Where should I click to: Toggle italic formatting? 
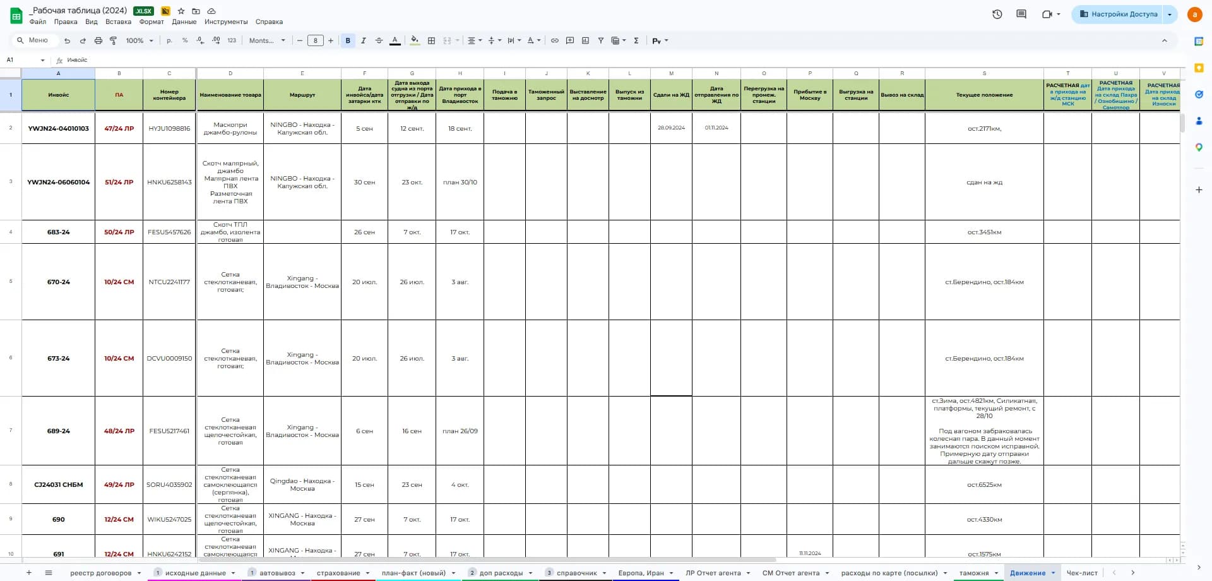coord(364,40)
